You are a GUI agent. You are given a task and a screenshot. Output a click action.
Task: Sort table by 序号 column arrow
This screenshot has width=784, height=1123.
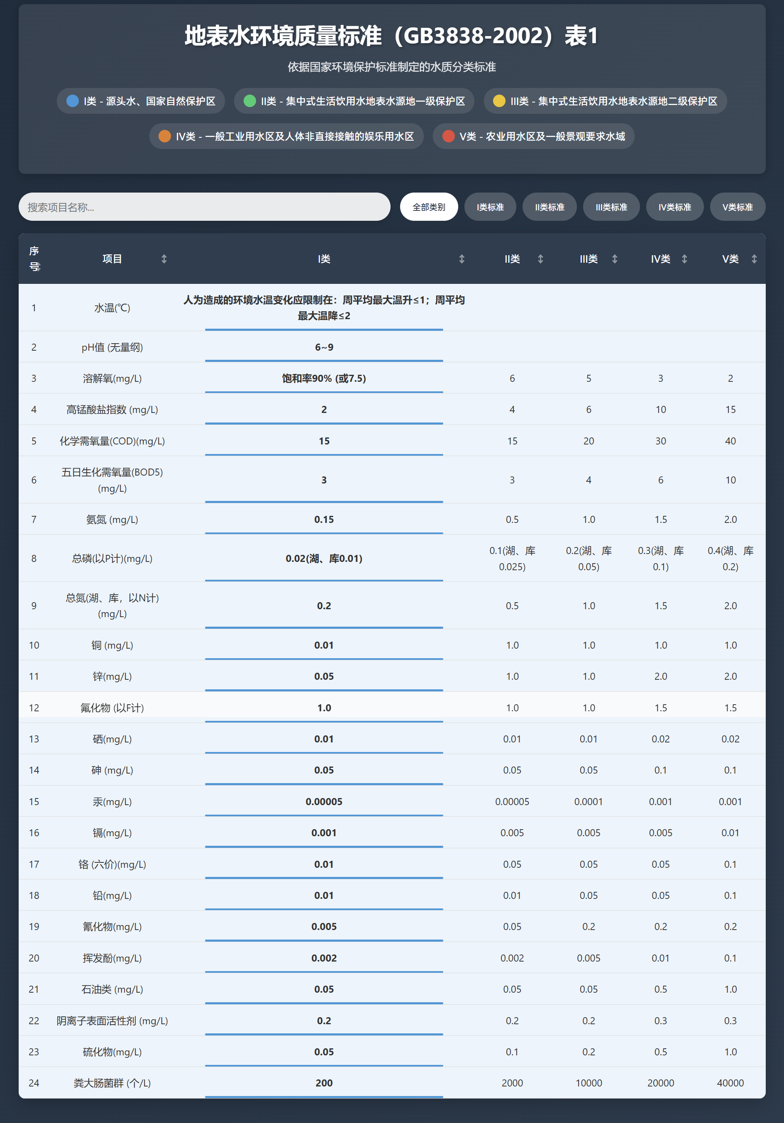pyautogui.click(x=39, y=266)
